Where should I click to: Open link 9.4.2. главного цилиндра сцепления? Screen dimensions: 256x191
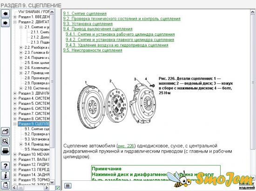pos(120,40)
